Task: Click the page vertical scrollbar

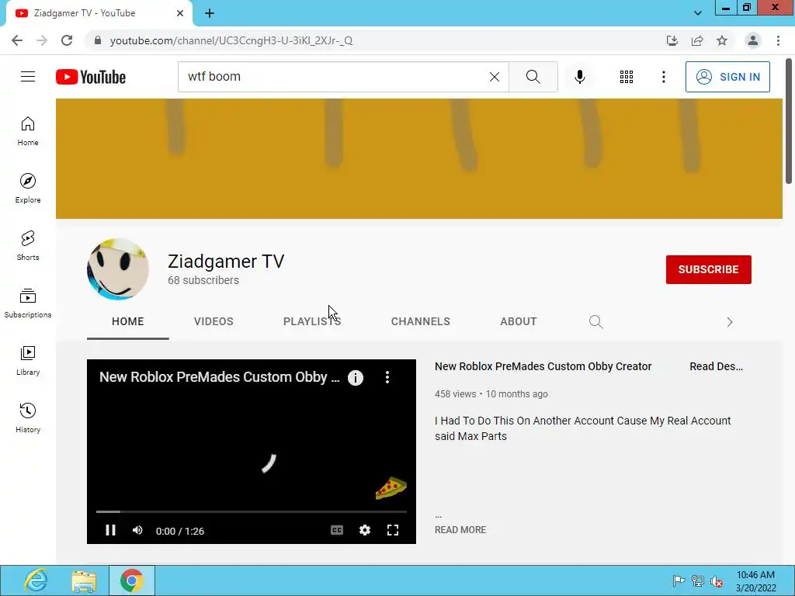Action: (789, 120)
